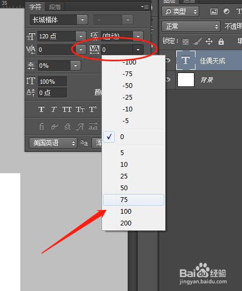
Task: Click the kerning 0 value field
Action: [57, 50]
